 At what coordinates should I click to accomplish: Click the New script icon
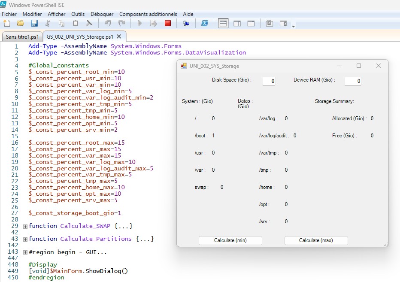pyautogui.click(x=7, y=23)
